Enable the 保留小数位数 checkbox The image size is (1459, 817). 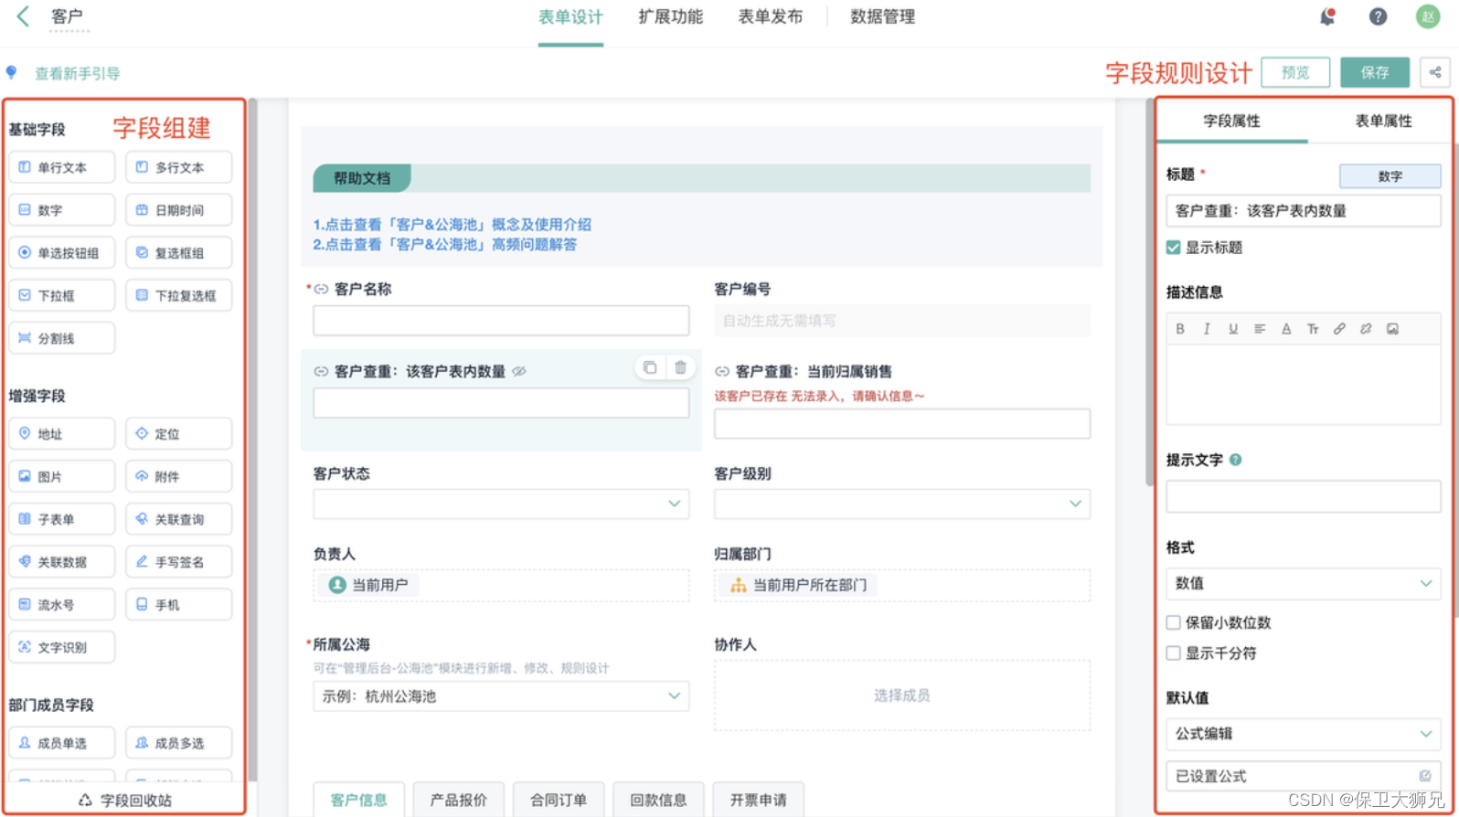[x=1174, y=622]
